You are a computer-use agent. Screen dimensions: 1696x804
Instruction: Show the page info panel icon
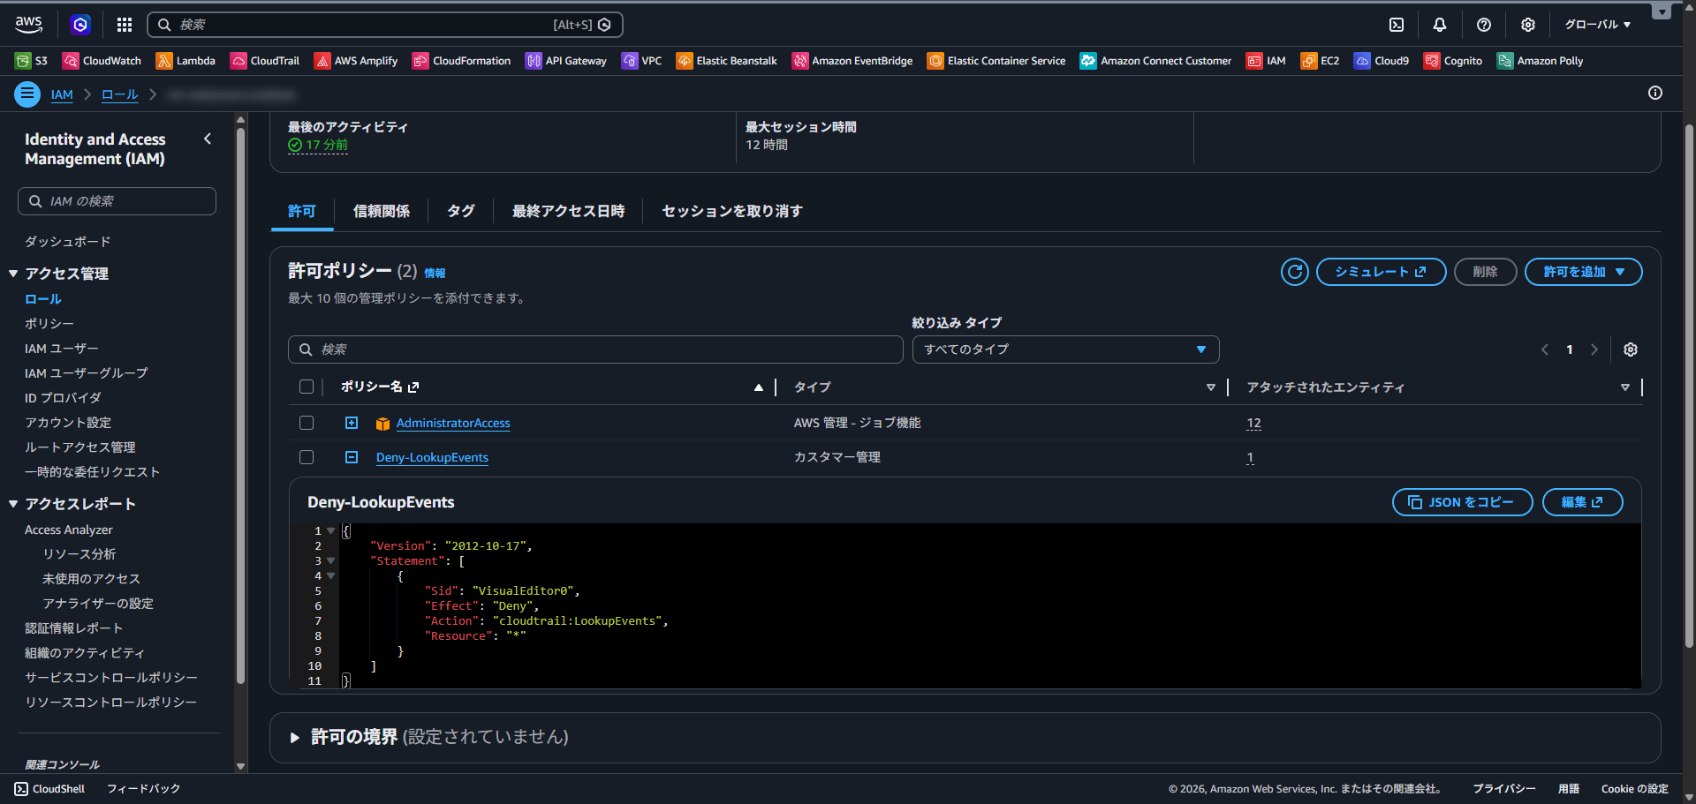[1655, 93]
